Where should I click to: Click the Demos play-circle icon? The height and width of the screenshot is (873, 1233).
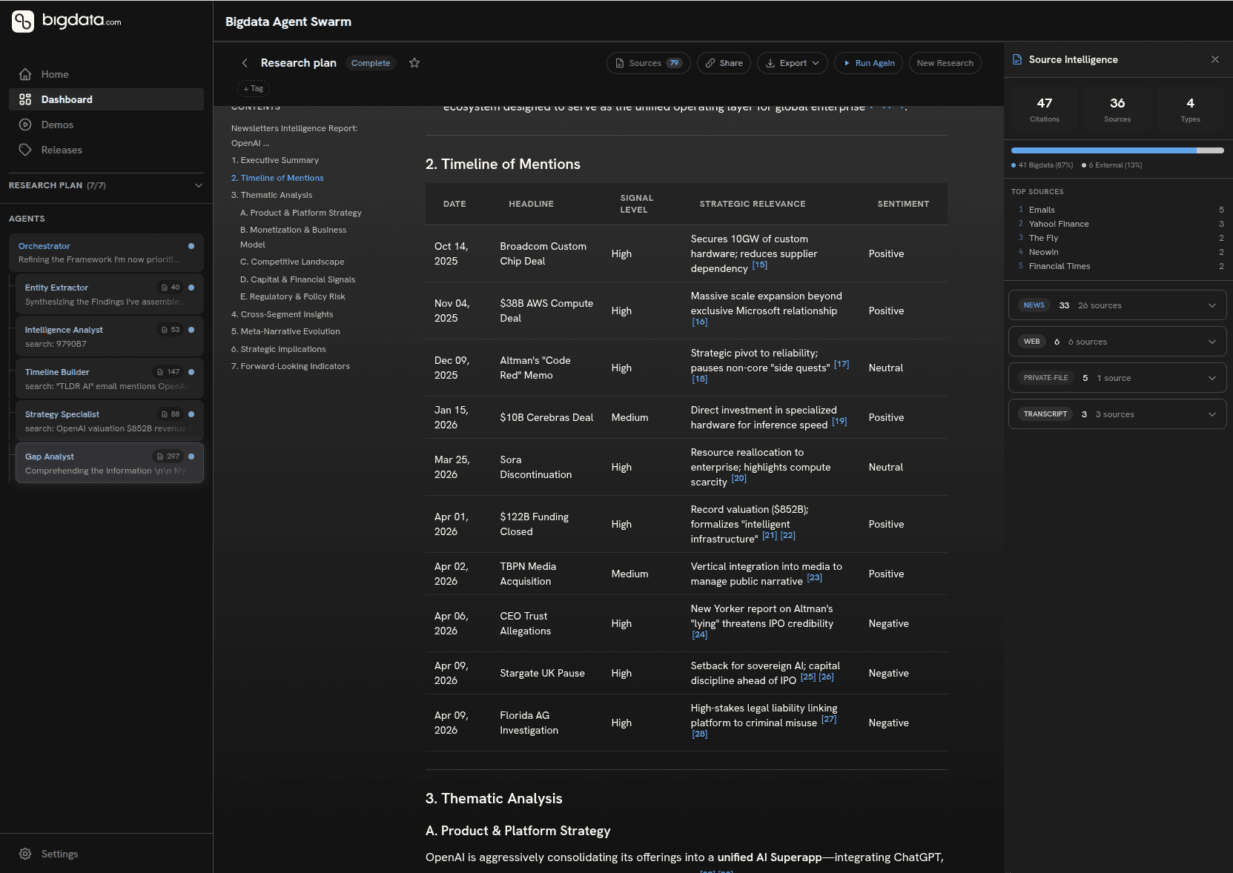tap(25, 125)
